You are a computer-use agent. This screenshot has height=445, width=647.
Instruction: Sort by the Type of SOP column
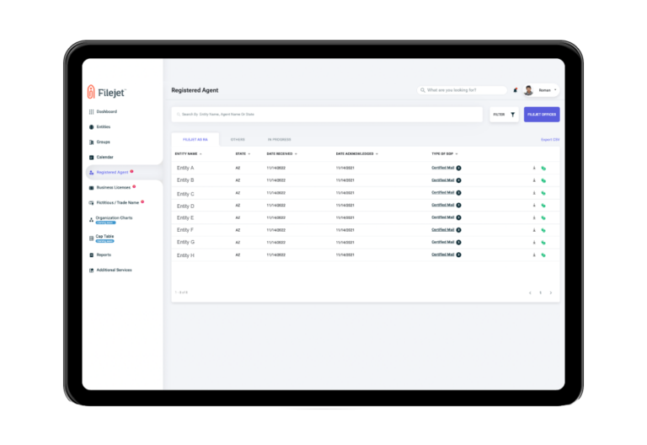pyautogui.click(x=445, y=154)
